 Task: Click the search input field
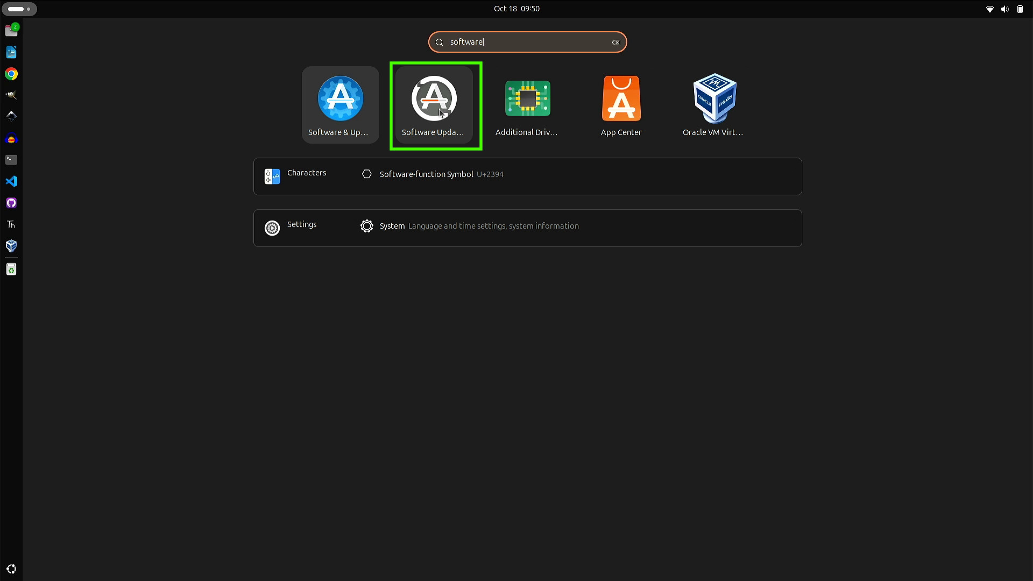(x=527, y=42)
